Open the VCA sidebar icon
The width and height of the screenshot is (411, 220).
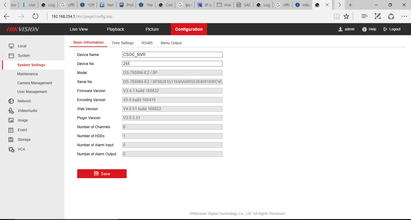point(11,149)
